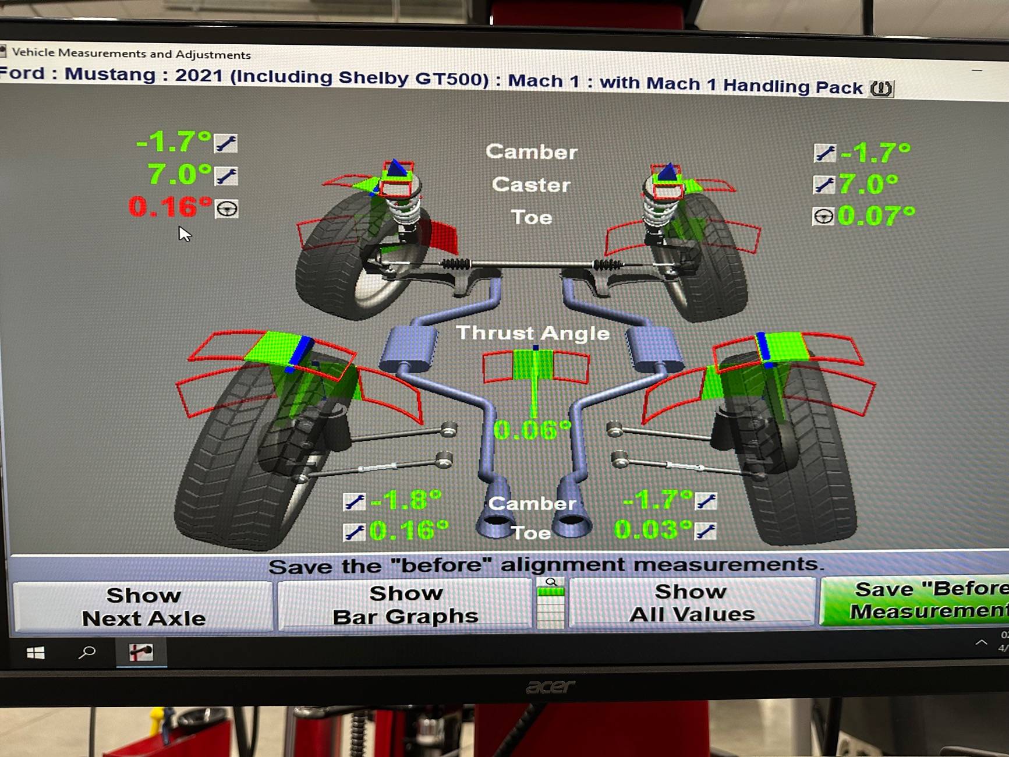Click the "Save the before alignment measurements" prompt

(x=546, y=566)
